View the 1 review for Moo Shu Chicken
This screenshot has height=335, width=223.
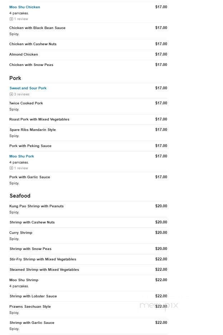tap(21, 19)
